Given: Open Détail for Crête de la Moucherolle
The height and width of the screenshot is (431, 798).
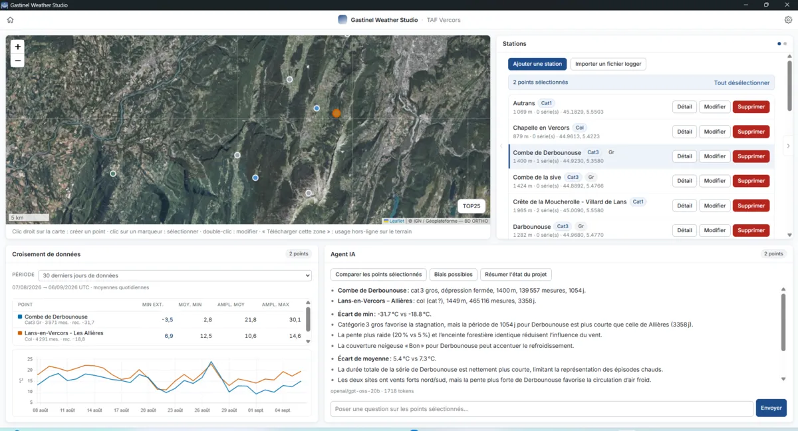Looking at the screenshot, I should click(x=684, y=206).
